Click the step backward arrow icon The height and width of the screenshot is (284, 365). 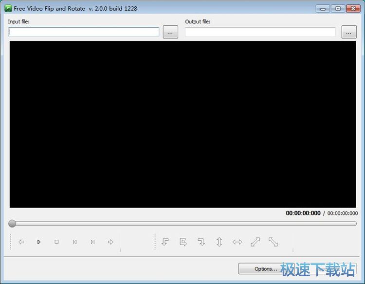21,242
